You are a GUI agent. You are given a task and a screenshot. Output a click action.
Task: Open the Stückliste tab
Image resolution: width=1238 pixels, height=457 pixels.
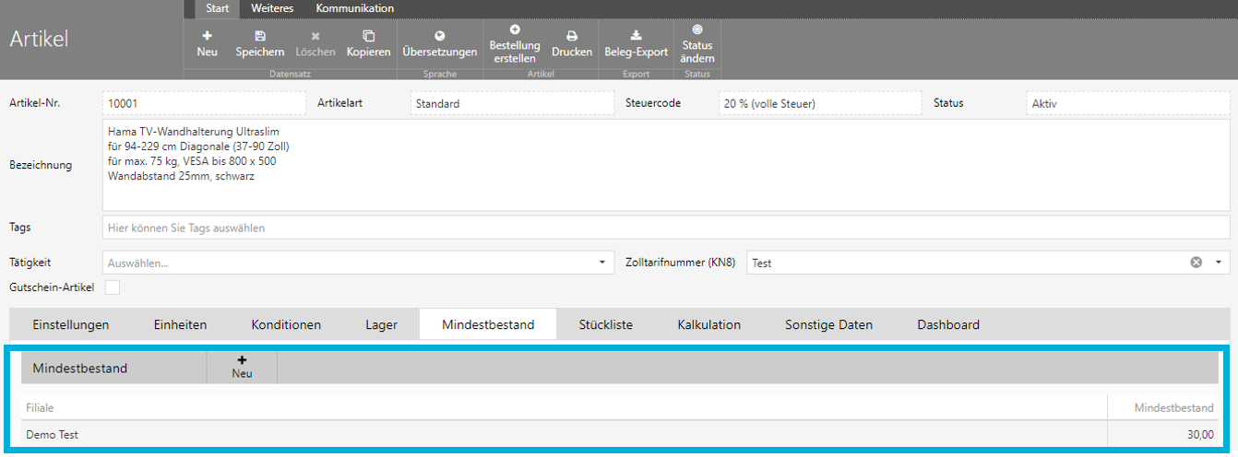pos(606,324)
